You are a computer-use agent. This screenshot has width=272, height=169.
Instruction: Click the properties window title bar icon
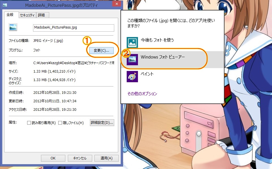5,5
